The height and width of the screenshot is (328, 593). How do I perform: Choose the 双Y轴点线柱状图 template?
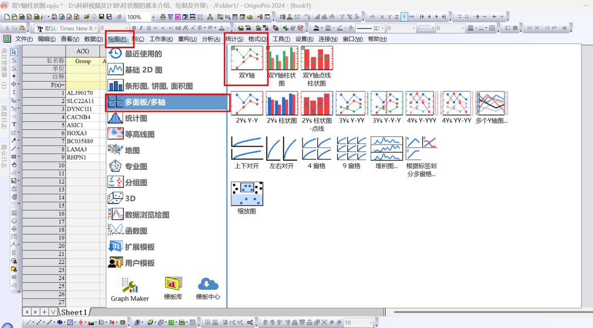point(317,66)
